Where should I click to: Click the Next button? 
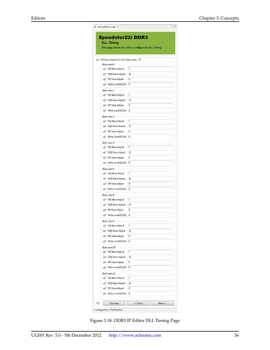click(162, 303)
